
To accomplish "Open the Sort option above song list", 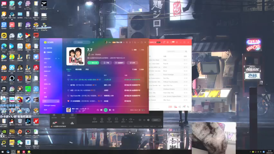I will [141, 69].
